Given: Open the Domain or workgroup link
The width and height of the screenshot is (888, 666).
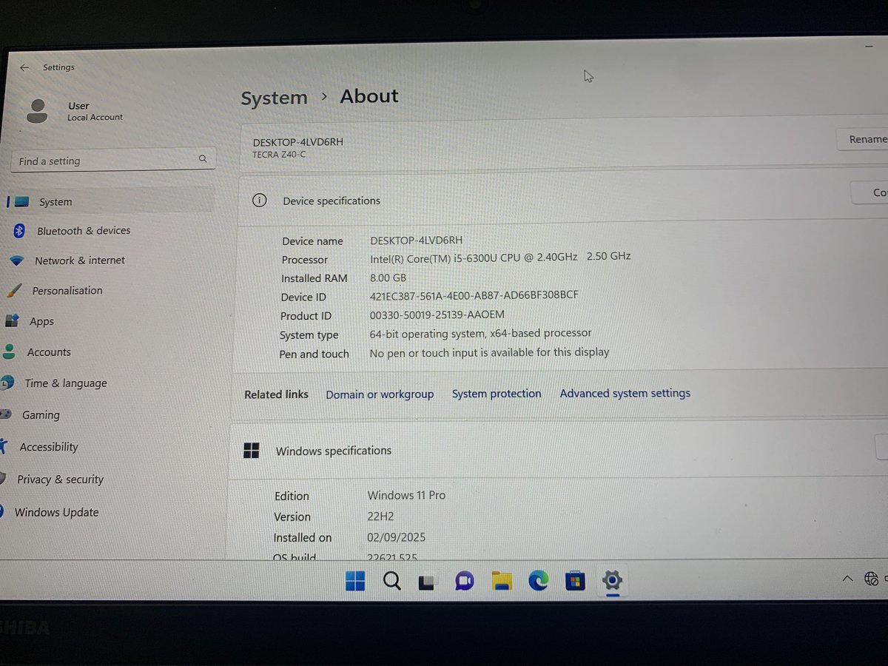Looking at the screenshot, I should 380,394.
